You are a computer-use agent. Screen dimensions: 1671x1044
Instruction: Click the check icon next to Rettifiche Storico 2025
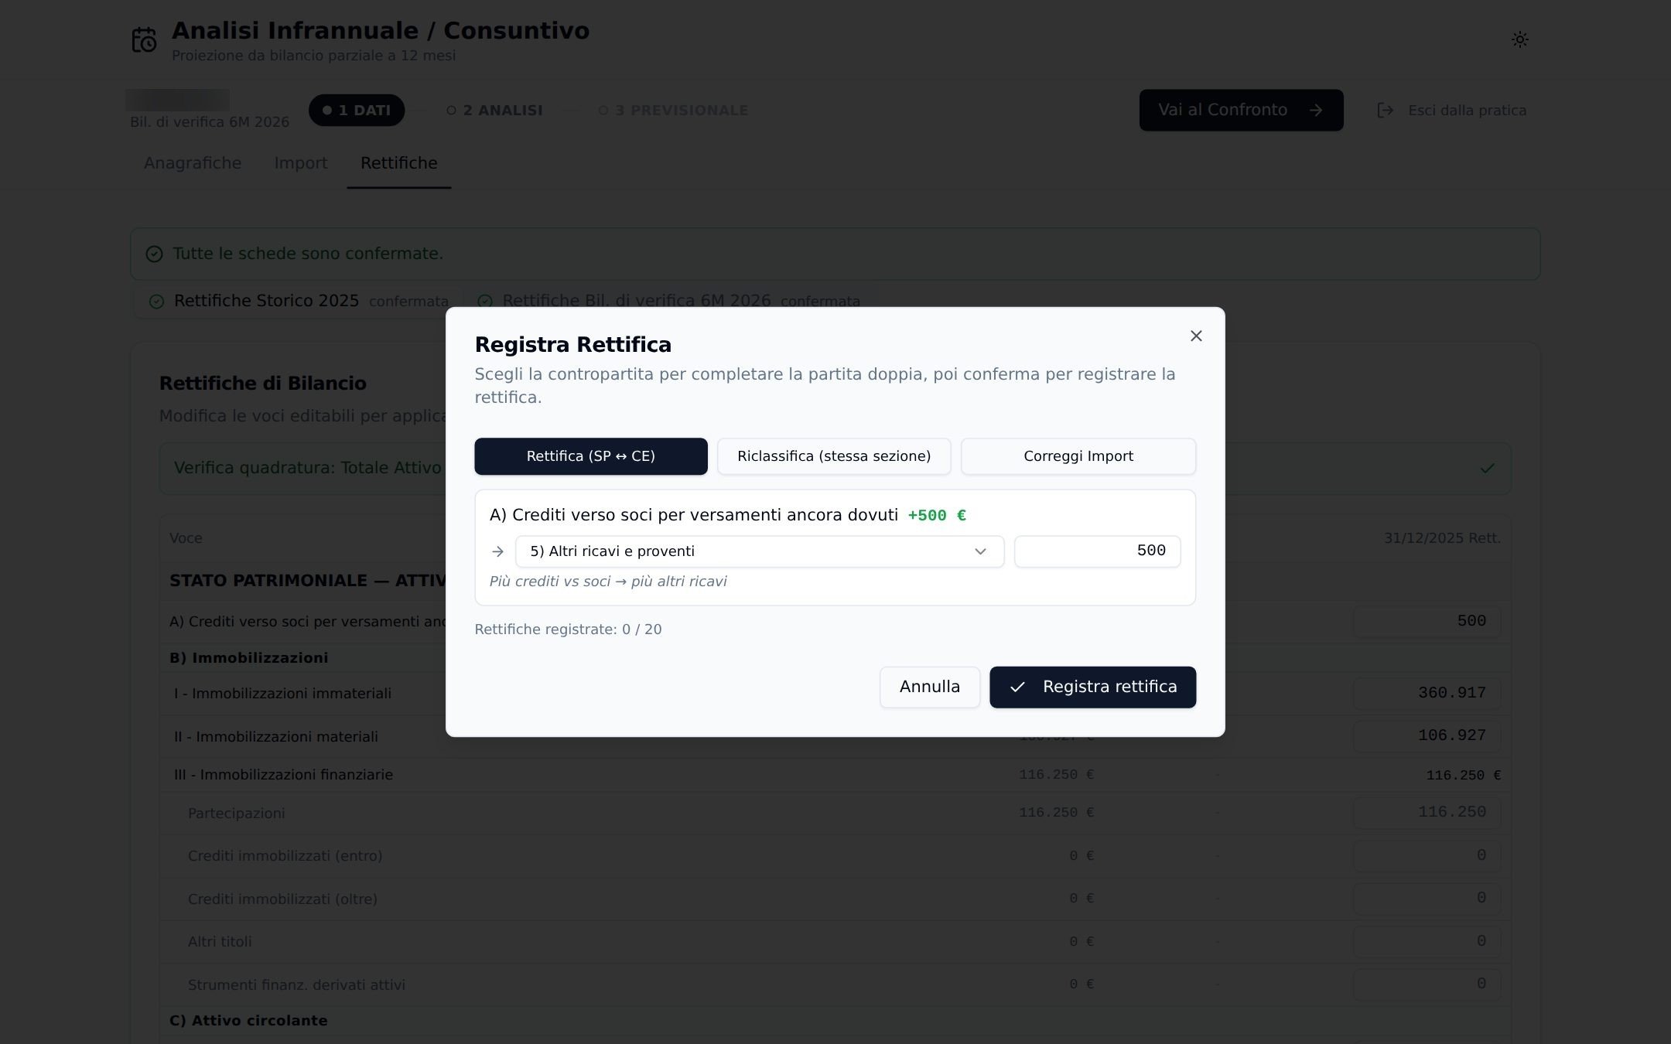pyautogui.click(x=156, y=302)
